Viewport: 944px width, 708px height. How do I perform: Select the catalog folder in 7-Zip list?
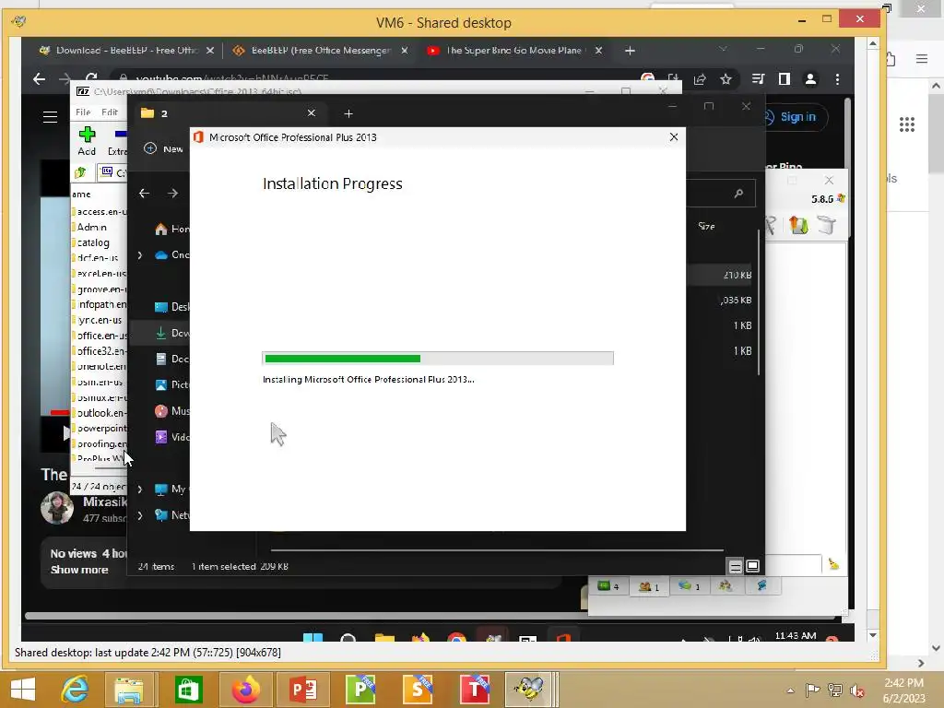tap(93, 242)
